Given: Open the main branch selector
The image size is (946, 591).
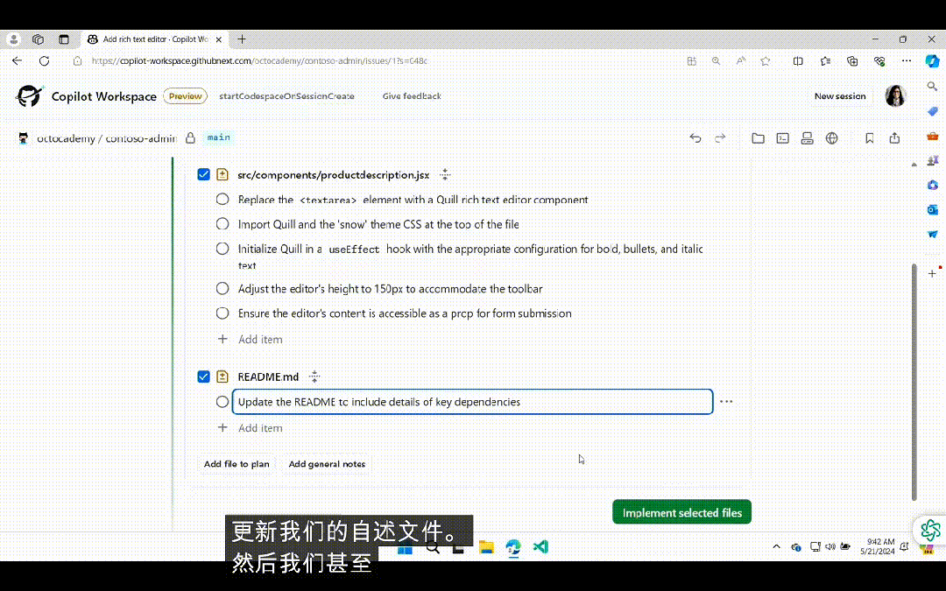Looking at the screenshot, I should pos(218,137).
